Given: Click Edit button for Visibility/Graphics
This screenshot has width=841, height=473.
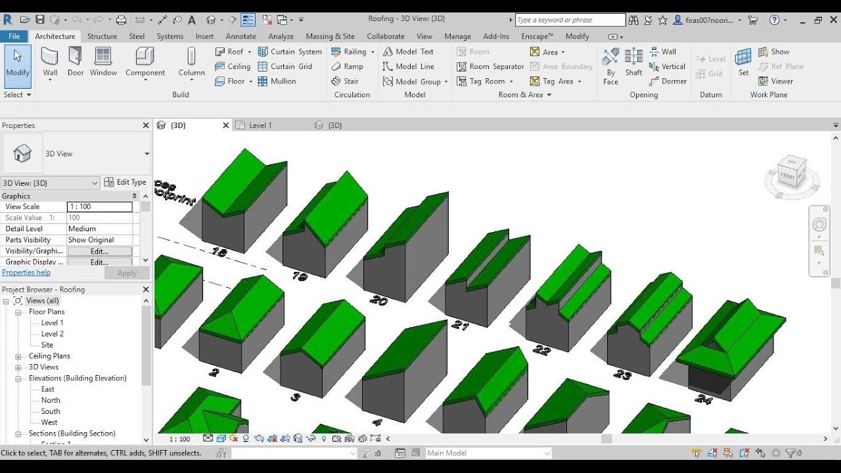Looking at the screenshot, I should click(99, 251).
